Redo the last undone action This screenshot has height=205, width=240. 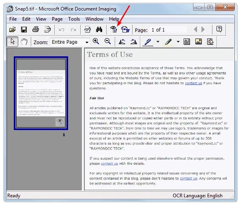coord(73,30)
